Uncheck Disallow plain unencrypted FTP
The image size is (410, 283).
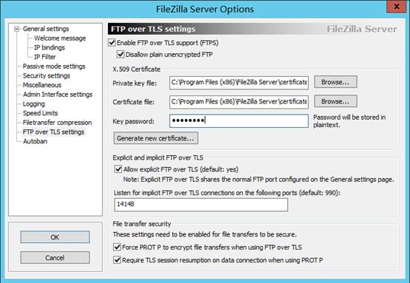click(121, 54)
